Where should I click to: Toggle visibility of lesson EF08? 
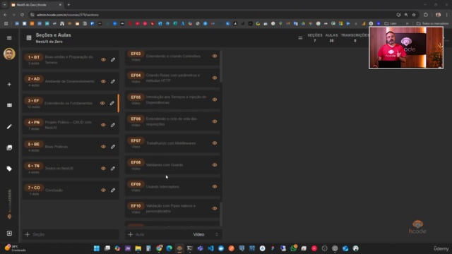215,165
